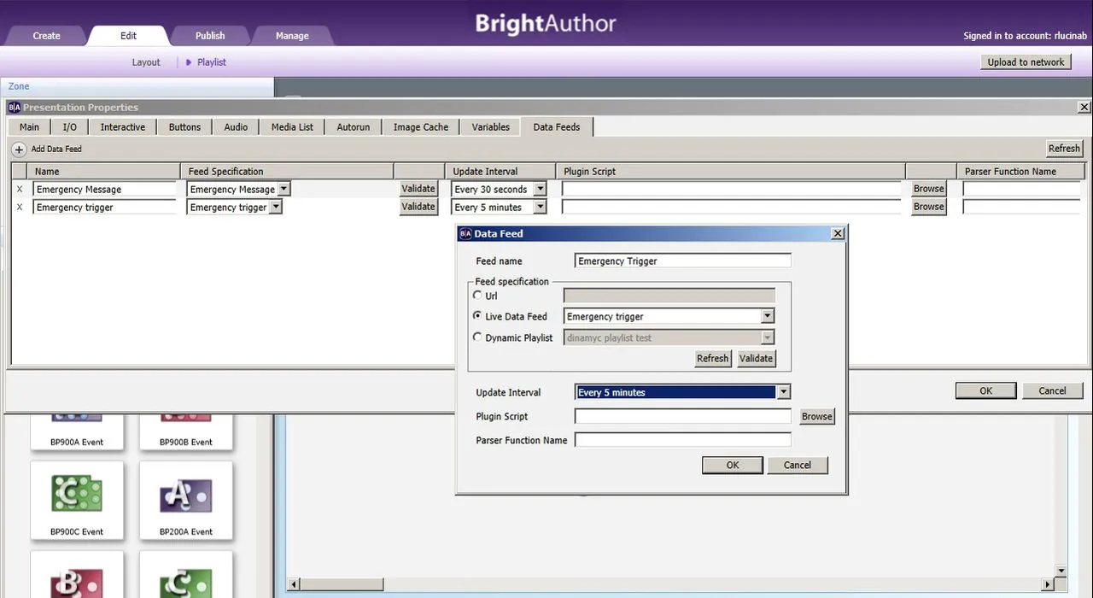Open Every 5 minutes dropdown in table row
1093x598 pixels.
(540, 208)
